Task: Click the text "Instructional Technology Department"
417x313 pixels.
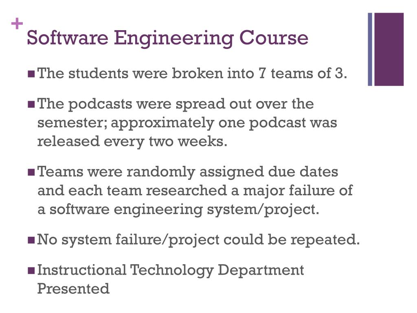Action: tap(171, 271)
